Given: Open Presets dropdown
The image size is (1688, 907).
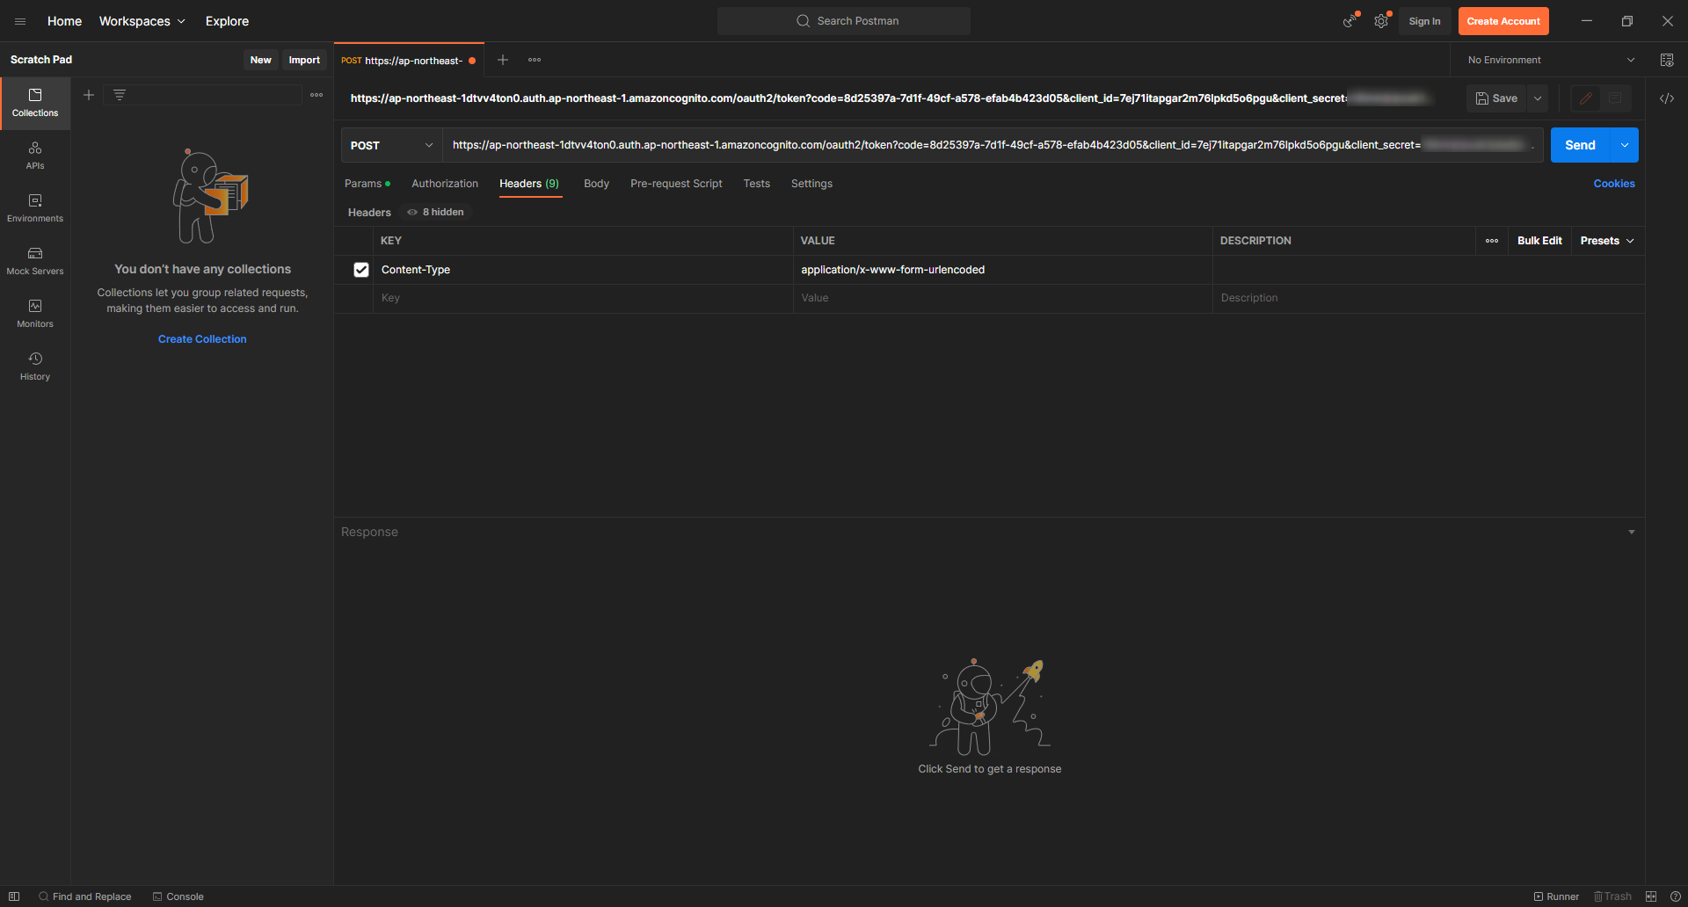Looking at the screenshot, I should 1607,241.
